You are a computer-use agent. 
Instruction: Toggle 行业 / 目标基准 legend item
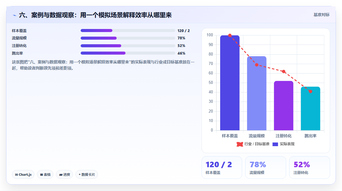(253, 144)
